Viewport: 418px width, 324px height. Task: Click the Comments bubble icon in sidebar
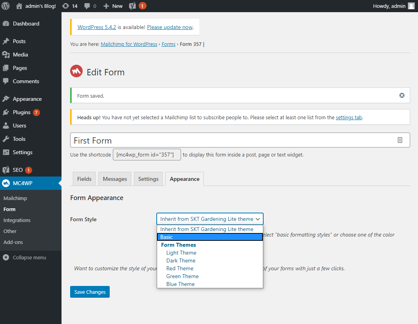pos(6,81)
